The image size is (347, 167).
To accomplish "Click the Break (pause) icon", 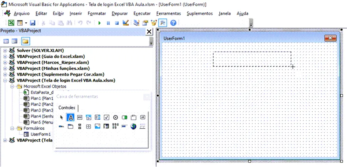I will pyautogui.click(x=108, y=23).
